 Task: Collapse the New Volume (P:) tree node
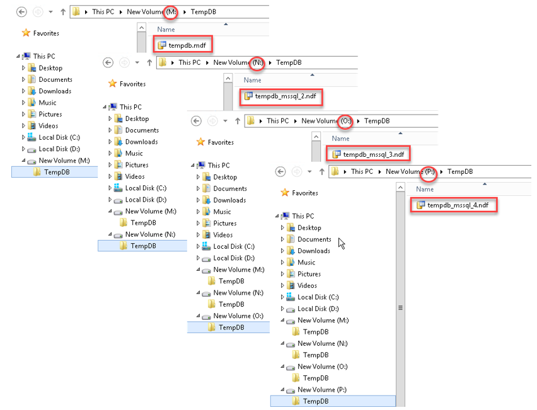tap(282, 390)
